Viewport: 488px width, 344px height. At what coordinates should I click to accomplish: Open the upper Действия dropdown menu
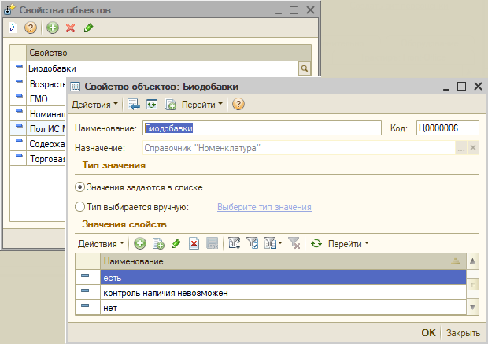pyautogui.click(x=94, y=104)
